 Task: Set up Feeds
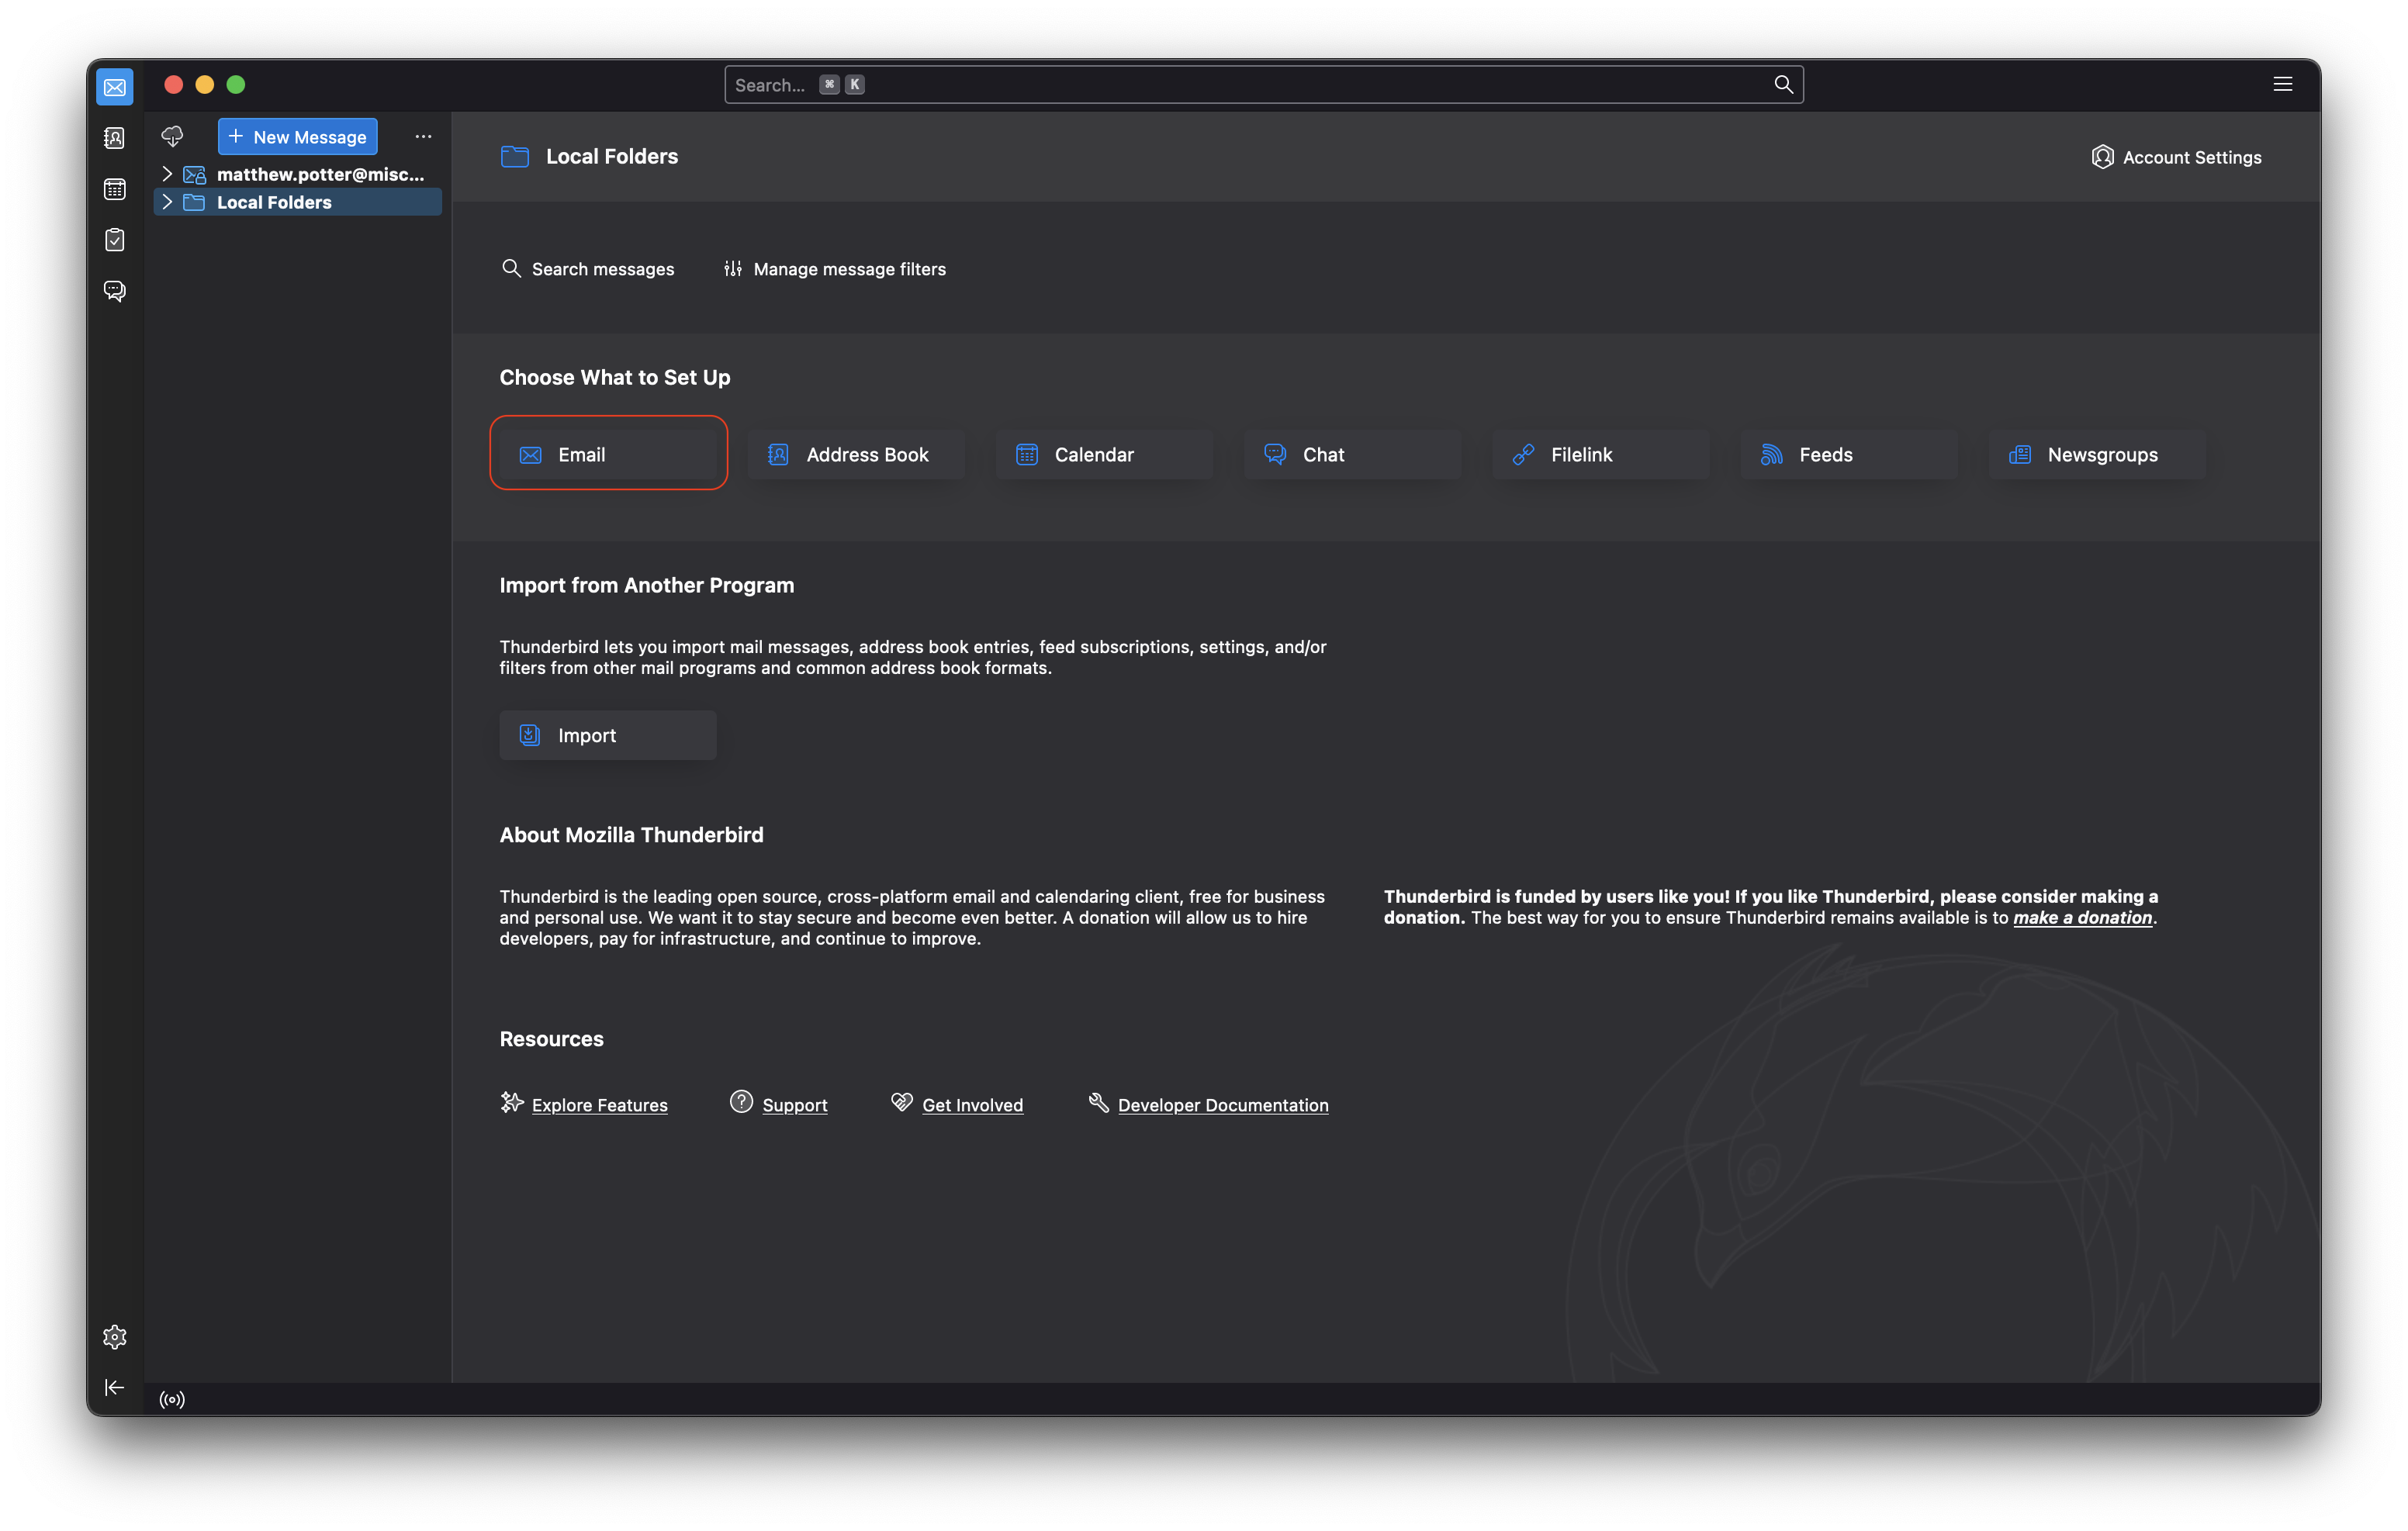[1850, 454]
